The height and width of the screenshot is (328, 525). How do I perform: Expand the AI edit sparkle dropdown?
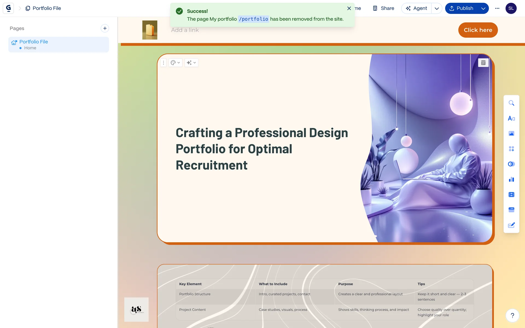point(191,63)
